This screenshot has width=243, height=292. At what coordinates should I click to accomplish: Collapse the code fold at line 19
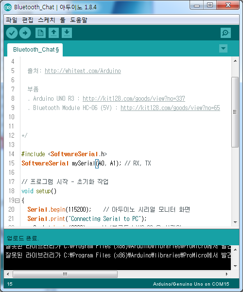tap(17, 201)
